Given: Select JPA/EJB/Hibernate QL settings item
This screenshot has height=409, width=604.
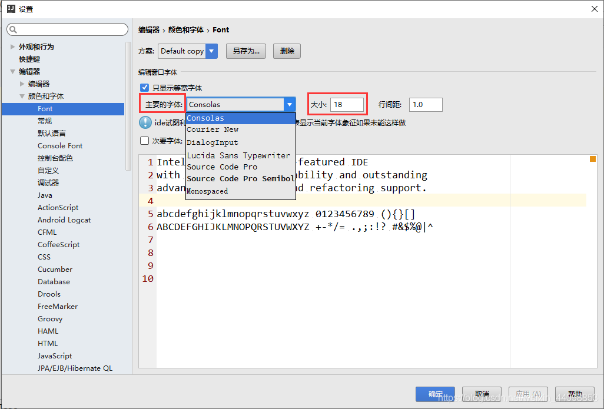Looking at the screenshot, I should (x=75, y=368).
